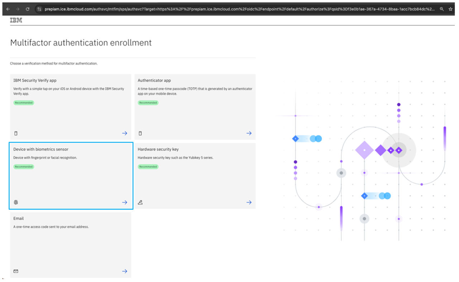Open the search zoom icon in the browser toolbar

click(x=441, y=9)
